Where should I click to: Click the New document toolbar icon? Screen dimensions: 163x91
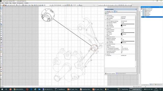point(2,5)
